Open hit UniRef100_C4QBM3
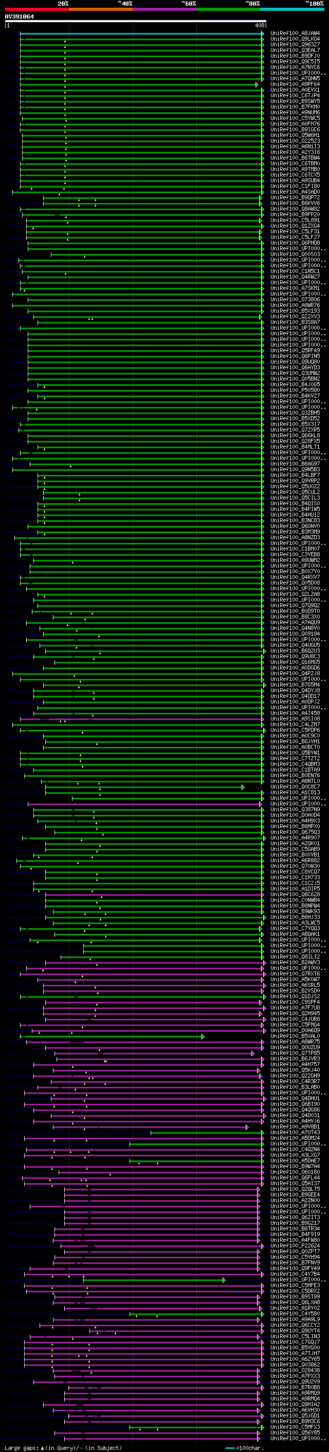Image resolution: width=329 pixels, height=1452 pixels. click(x=295, y=764)
